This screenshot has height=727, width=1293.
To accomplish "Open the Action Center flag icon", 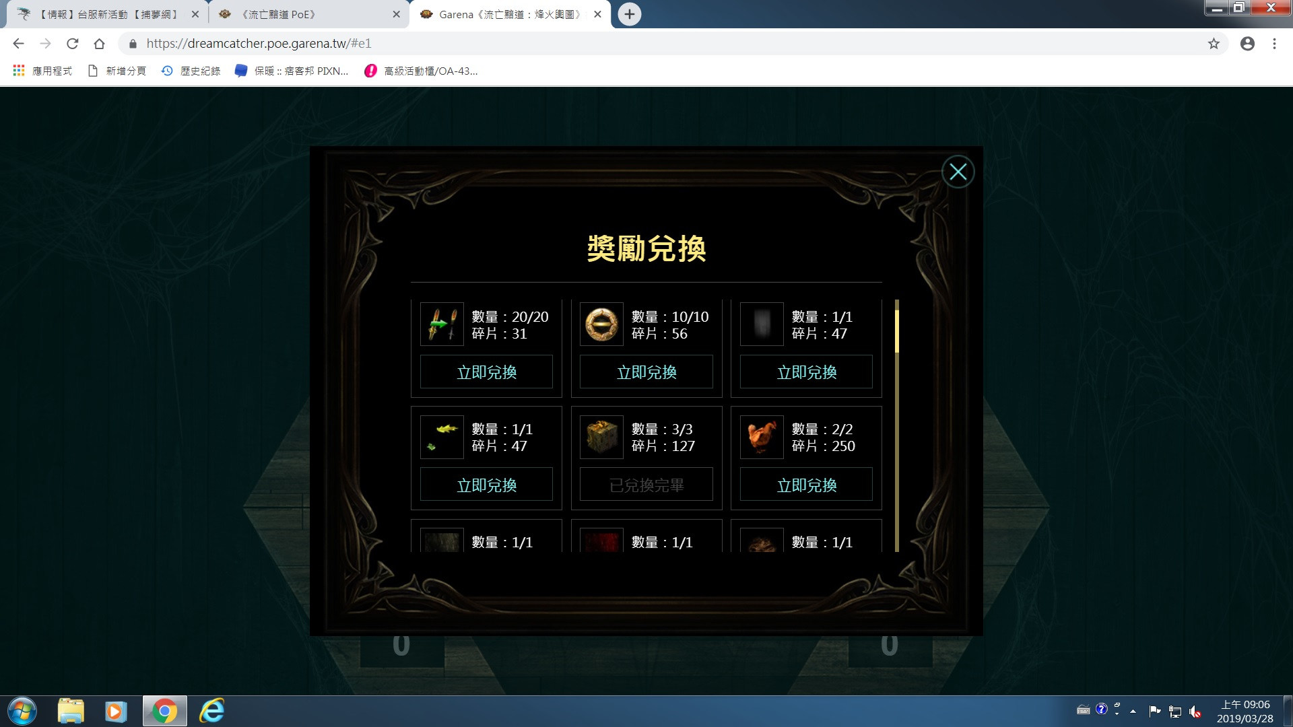I will point(1154,710).
